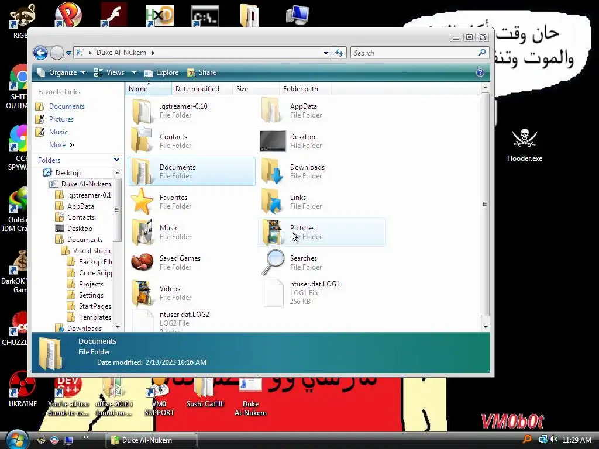599x449 pixels.
Task: Expand More favorite links
Action: [62, 145]
